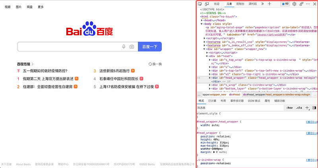This screenshot has height=168, width=318.
Task: Add a new DevTools tool with the plus icon
Action: 270,4
